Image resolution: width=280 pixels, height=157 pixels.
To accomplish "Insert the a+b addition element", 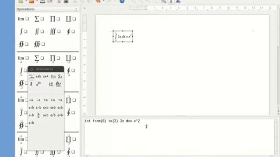I will point(31,108).
